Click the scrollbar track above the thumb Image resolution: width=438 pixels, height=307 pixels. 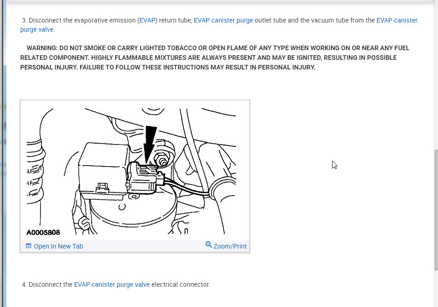pyautogui.click(x=436, y=75)
